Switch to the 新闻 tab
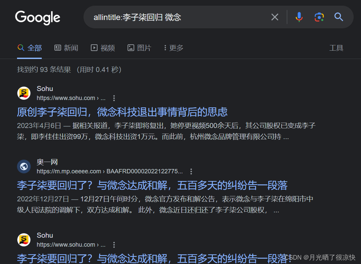This screenshot has height=264, width=361. 66,48
